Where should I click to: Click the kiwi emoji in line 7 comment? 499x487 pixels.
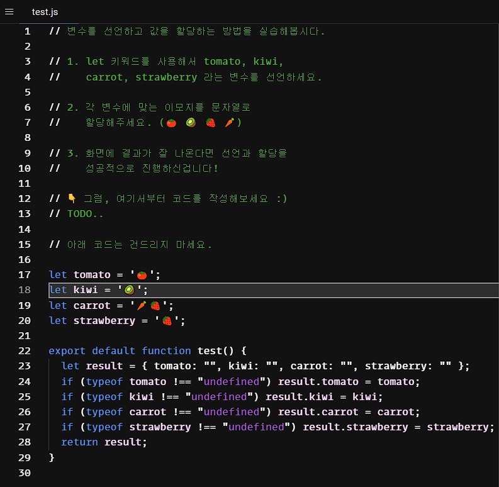pyautogui.click(x=191, y=123)
